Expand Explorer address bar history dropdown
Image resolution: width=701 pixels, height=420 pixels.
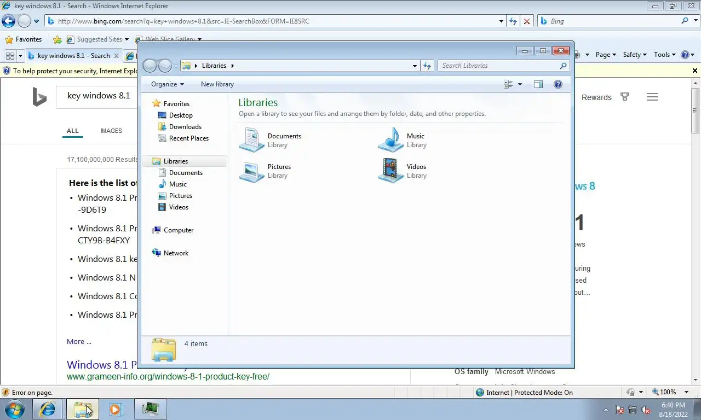(415, 66)
